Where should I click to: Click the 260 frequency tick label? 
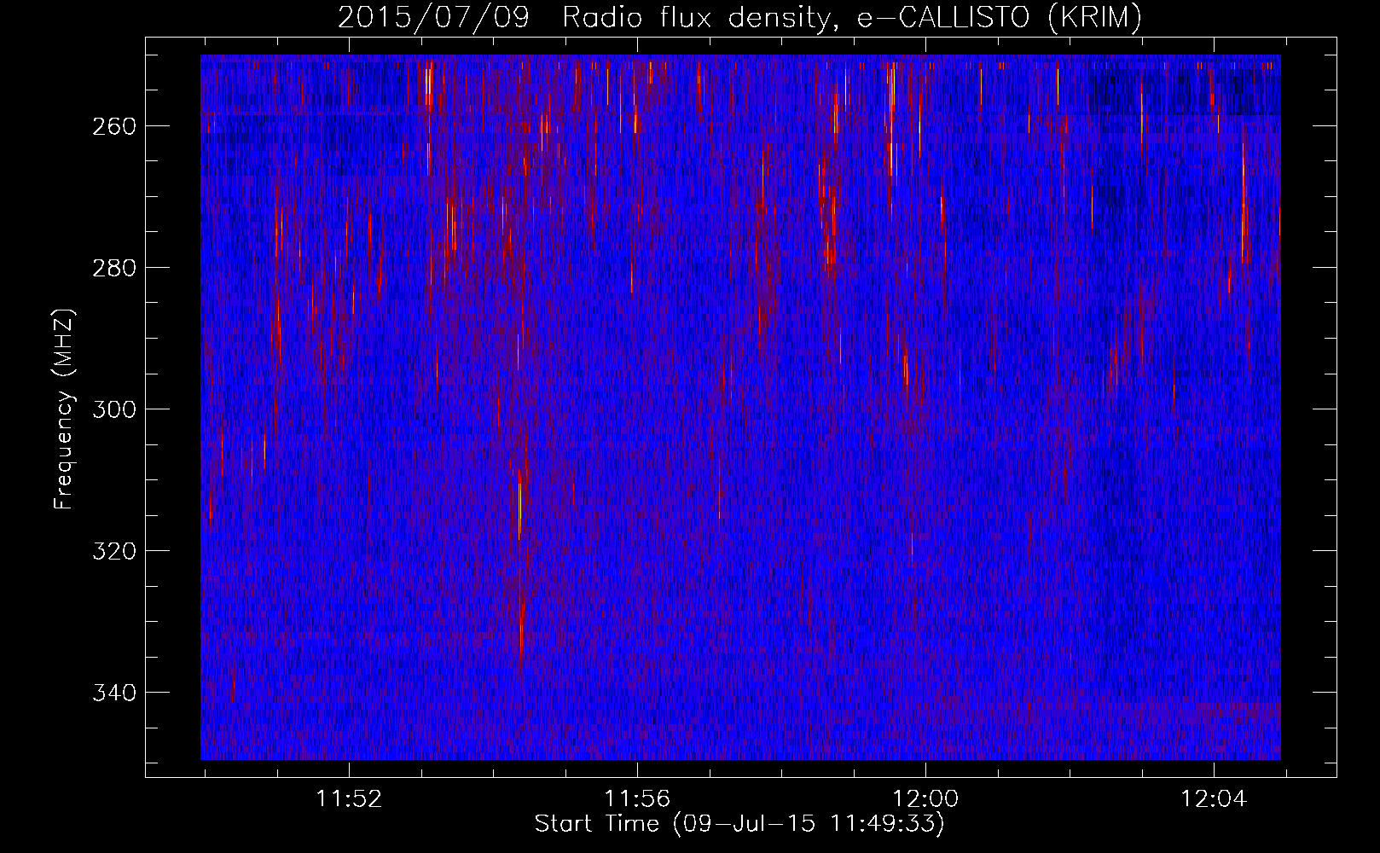114,126
